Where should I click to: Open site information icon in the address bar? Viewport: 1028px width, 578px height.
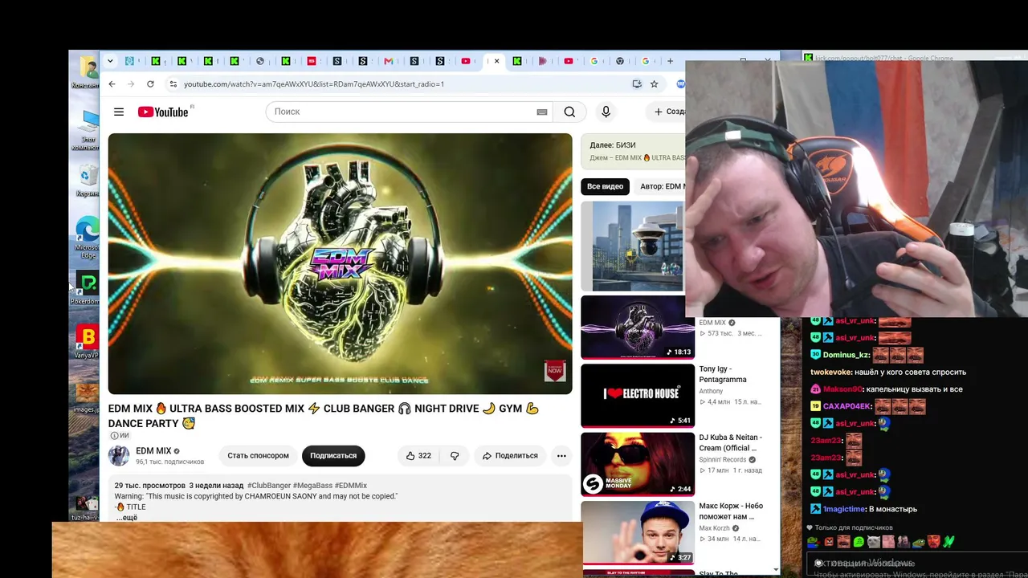point(173,83)
